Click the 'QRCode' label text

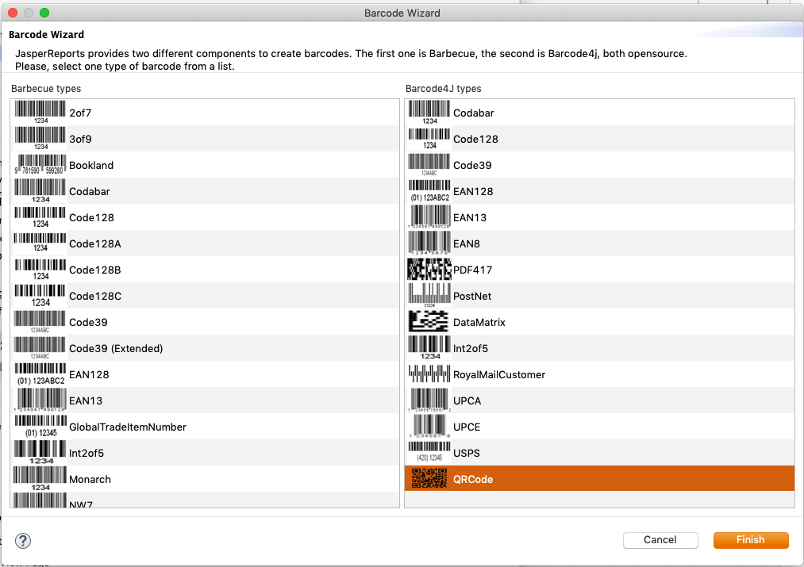point(473,479)
